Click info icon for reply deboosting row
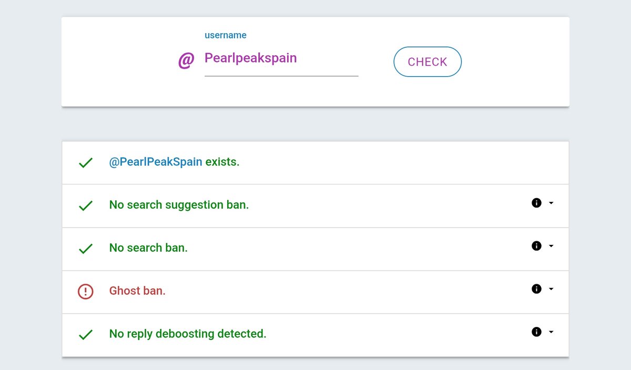Viewport: 631px width, 370px height. [536, 332]
